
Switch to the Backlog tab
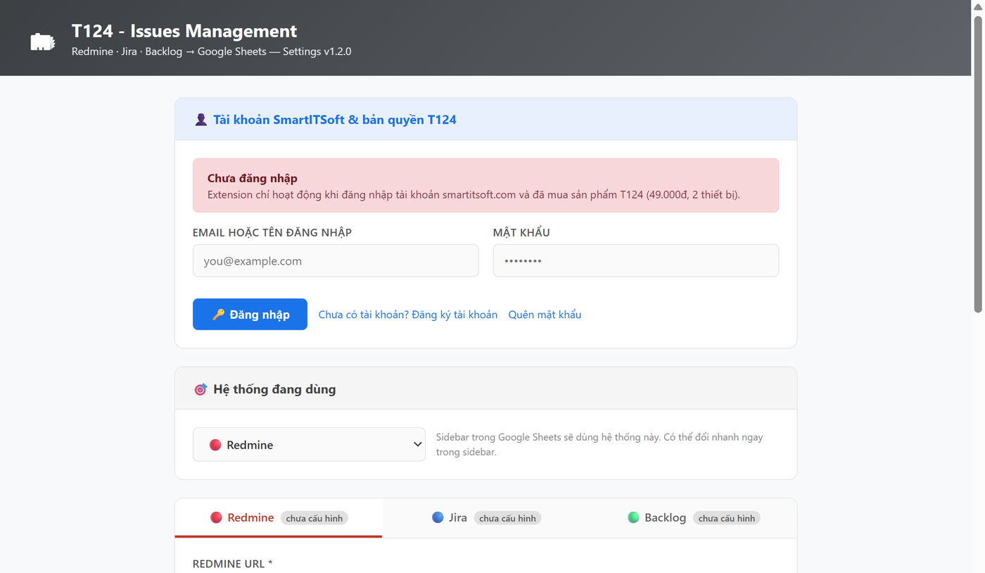tap(693, 517)
